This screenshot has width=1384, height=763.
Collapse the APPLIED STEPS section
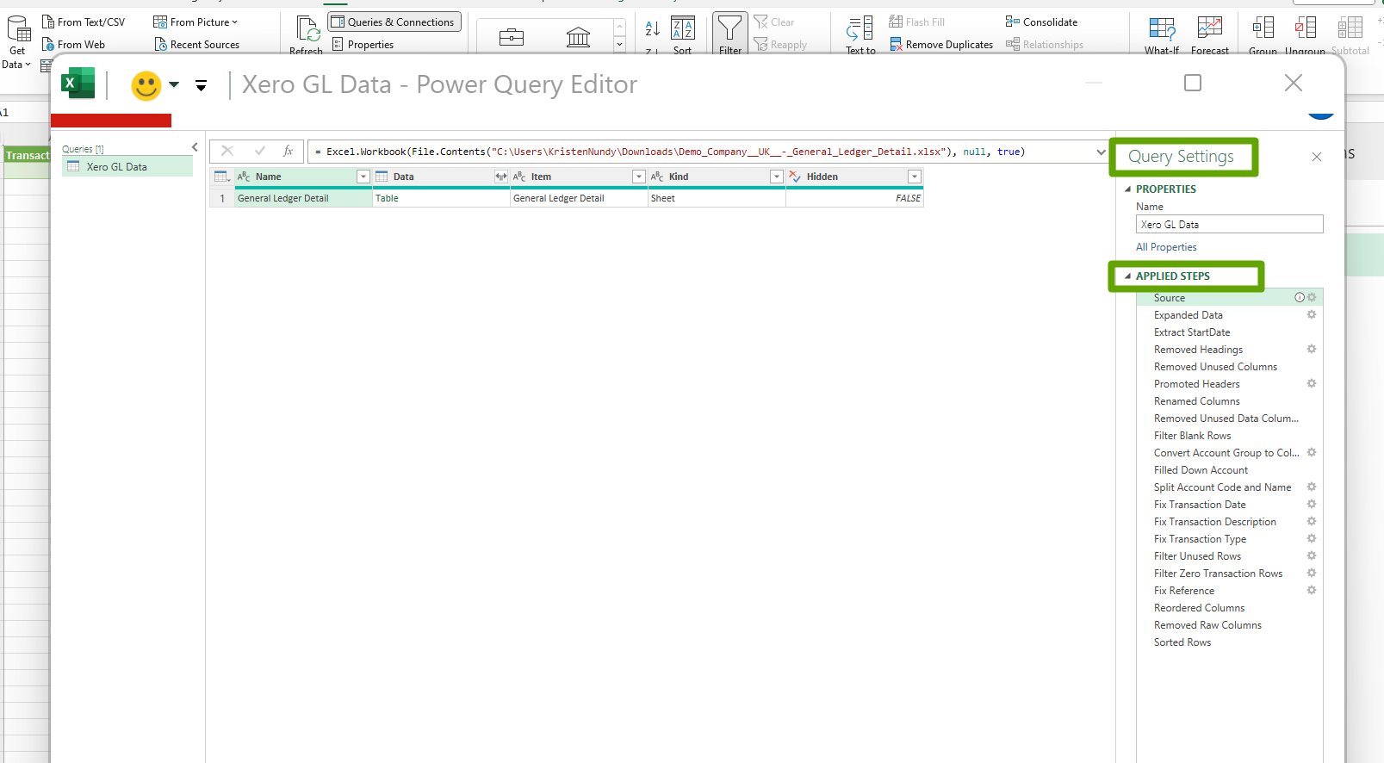tap(1128, 276)
